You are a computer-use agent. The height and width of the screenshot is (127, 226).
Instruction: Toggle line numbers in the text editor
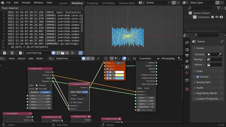[x=81, y=53]
